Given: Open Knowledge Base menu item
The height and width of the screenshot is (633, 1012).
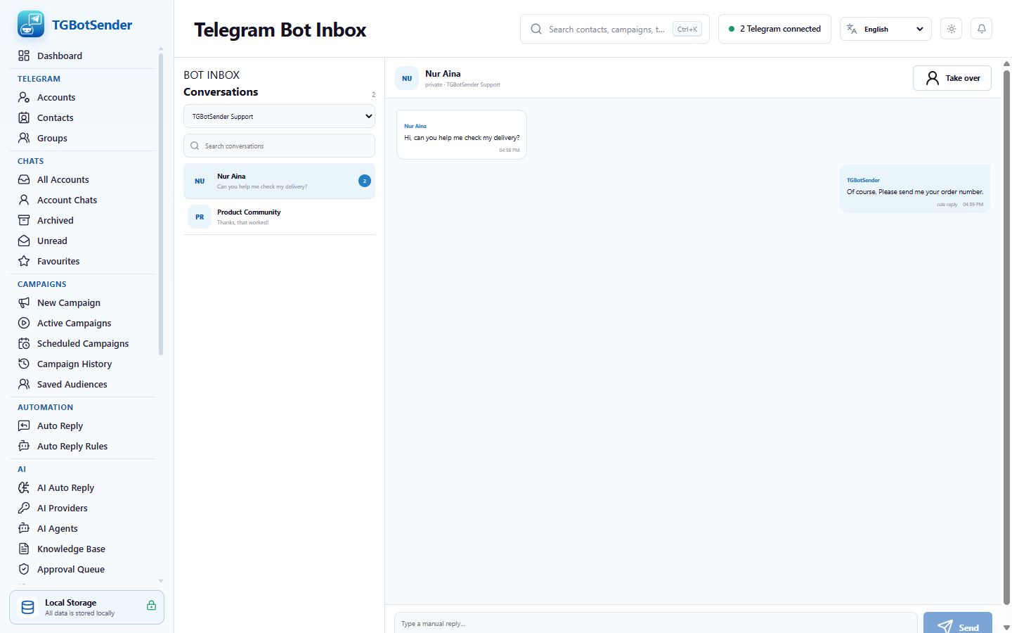Looking at the screenshot, I should pyautogui.click(x=83, y=549).
